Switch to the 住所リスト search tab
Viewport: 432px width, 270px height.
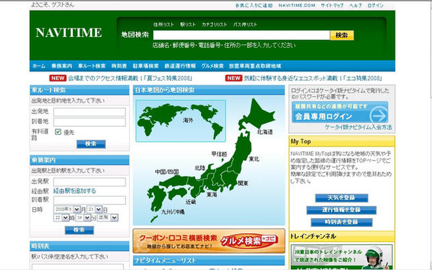(163, 24)
